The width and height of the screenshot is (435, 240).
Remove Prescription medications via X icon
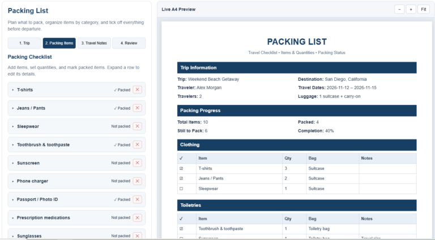(x=137, y=217)
